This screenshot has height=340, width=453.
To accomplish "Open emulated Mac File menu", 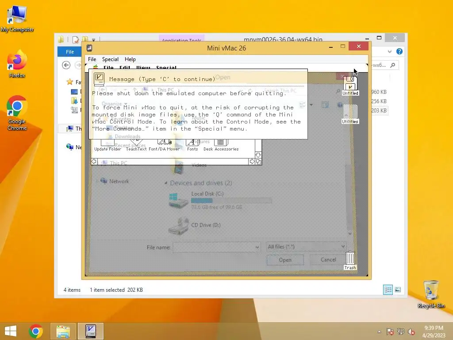I will click(108, 68).
